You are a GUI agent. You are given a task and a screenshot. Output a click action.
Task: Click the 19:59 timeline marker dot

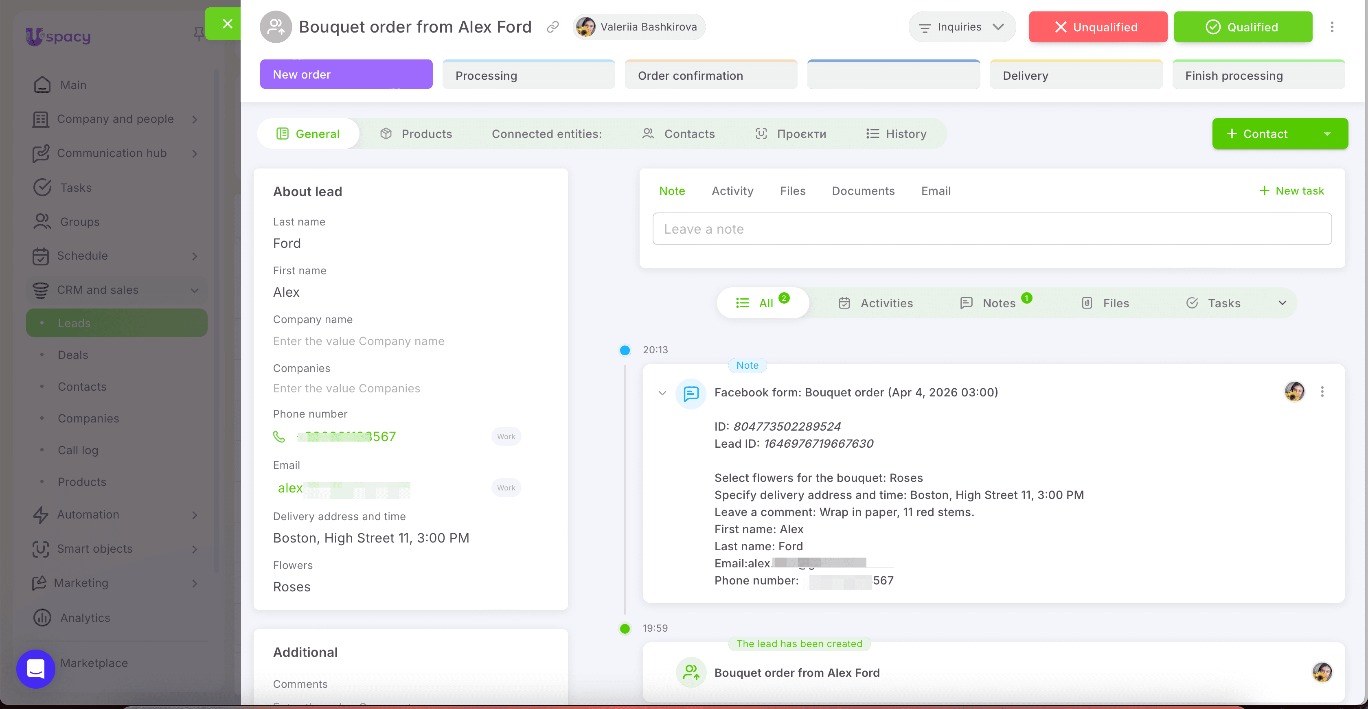[x=625, y=628]
